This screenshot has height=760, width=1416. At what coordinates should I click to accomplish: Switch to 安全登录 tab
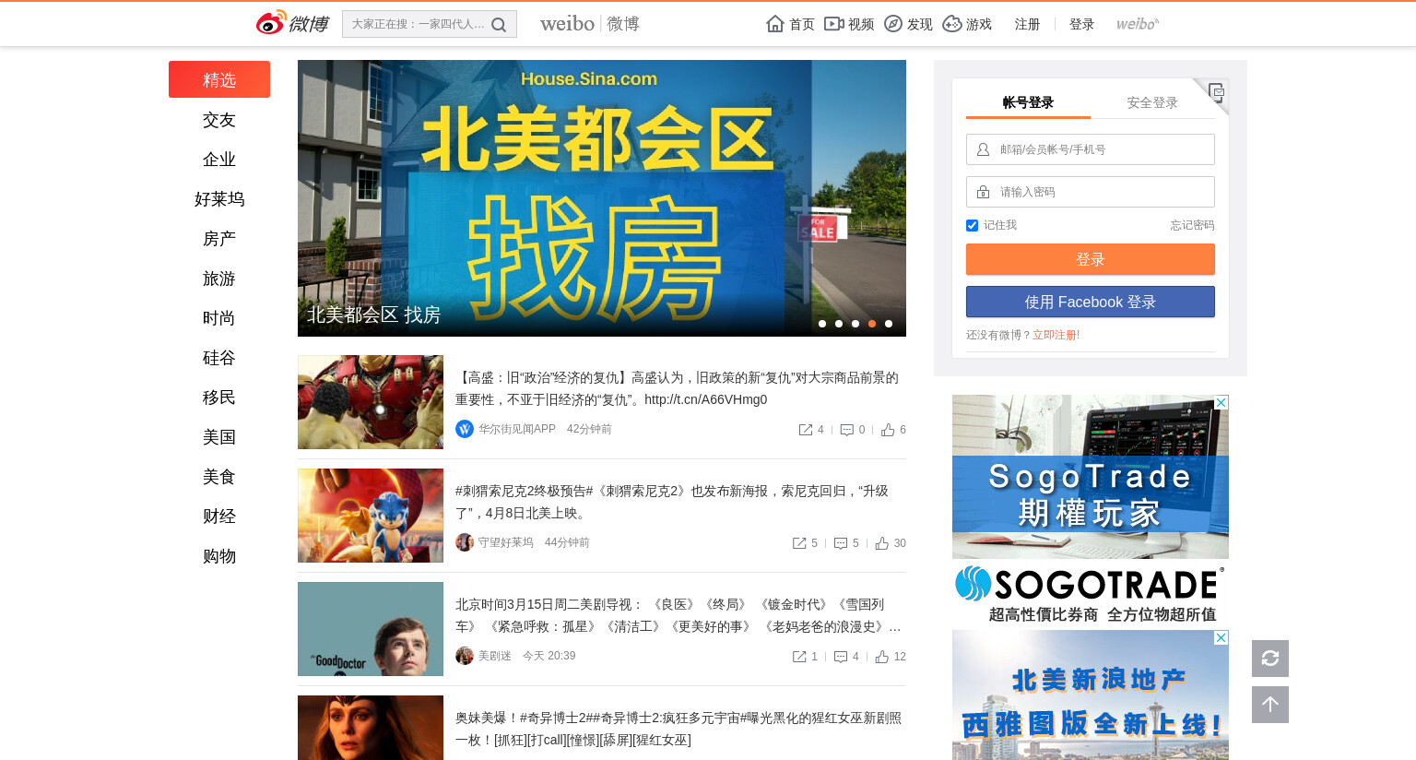[x=1152, y=102]
